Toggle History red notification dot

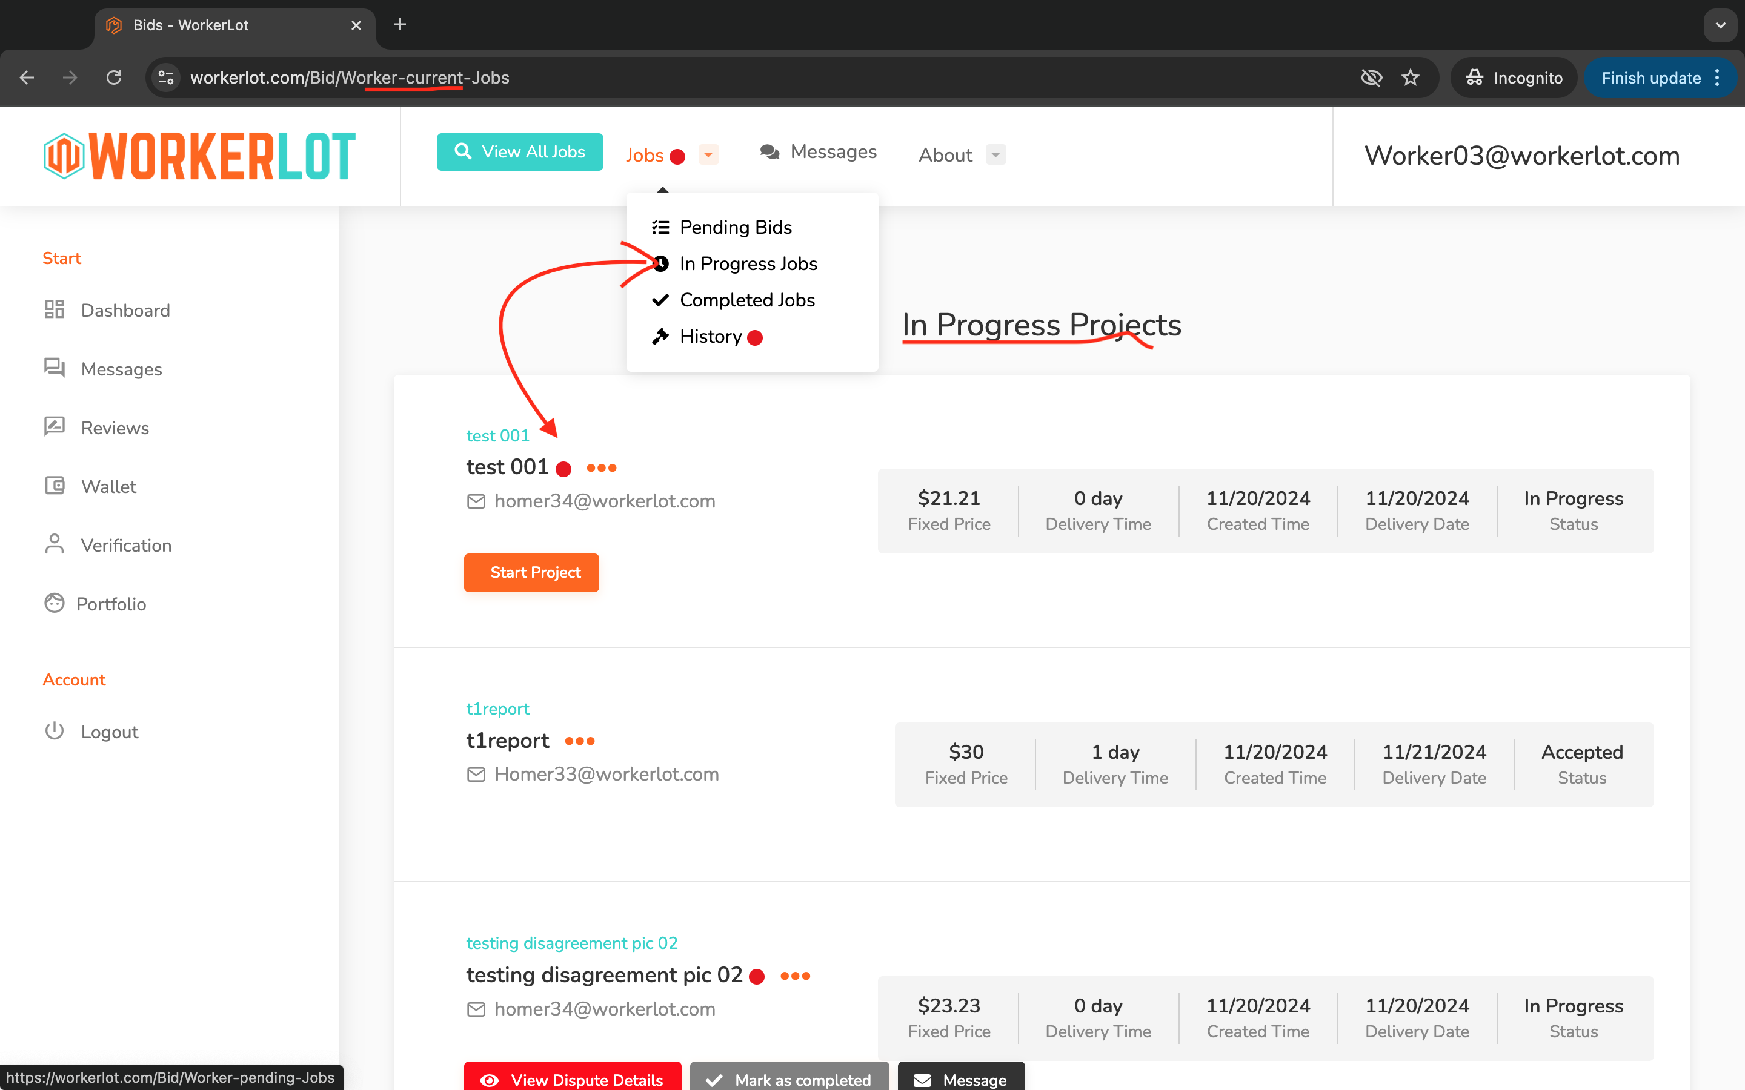click(x=754, y=337)
